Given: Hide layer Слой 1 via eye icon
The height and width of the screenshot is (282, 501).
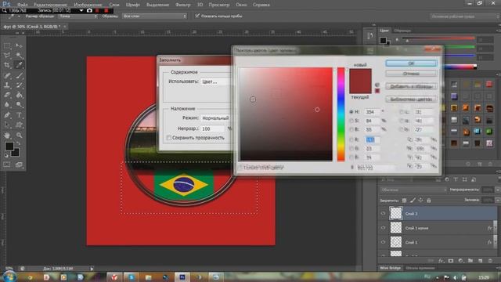Looking at the screenshot, I should click(x=383, y=242).
